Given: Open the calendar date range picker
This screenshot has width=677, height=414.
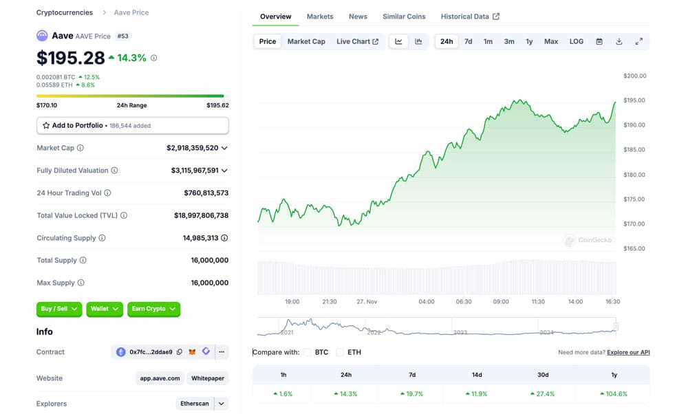Looking at the screenshot, I should [599, 41].
